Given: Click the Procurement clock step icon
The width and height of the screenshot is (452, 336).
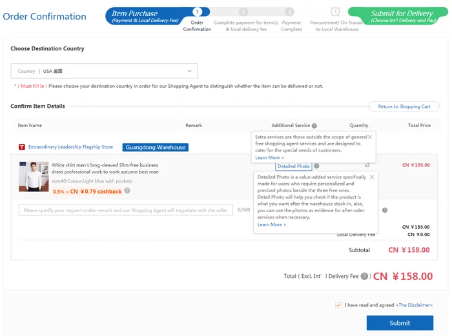Looking at the screenshot, I should point(335,12).
